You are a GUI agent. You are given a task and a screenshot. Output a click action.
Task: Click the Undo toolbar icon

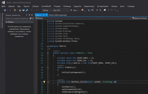(x=31, y=10)
